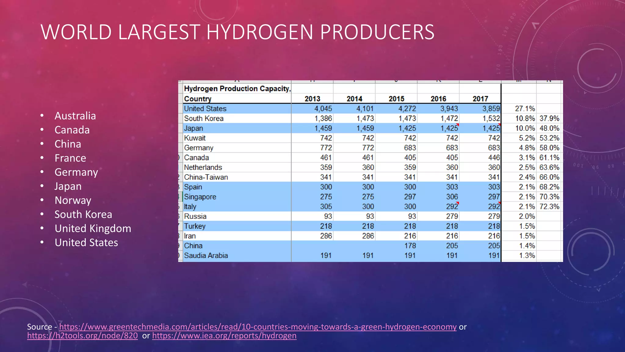This screenshot has width=625, height=352.
Task: Click China's 2015 value 178
Action: [410, 246]
